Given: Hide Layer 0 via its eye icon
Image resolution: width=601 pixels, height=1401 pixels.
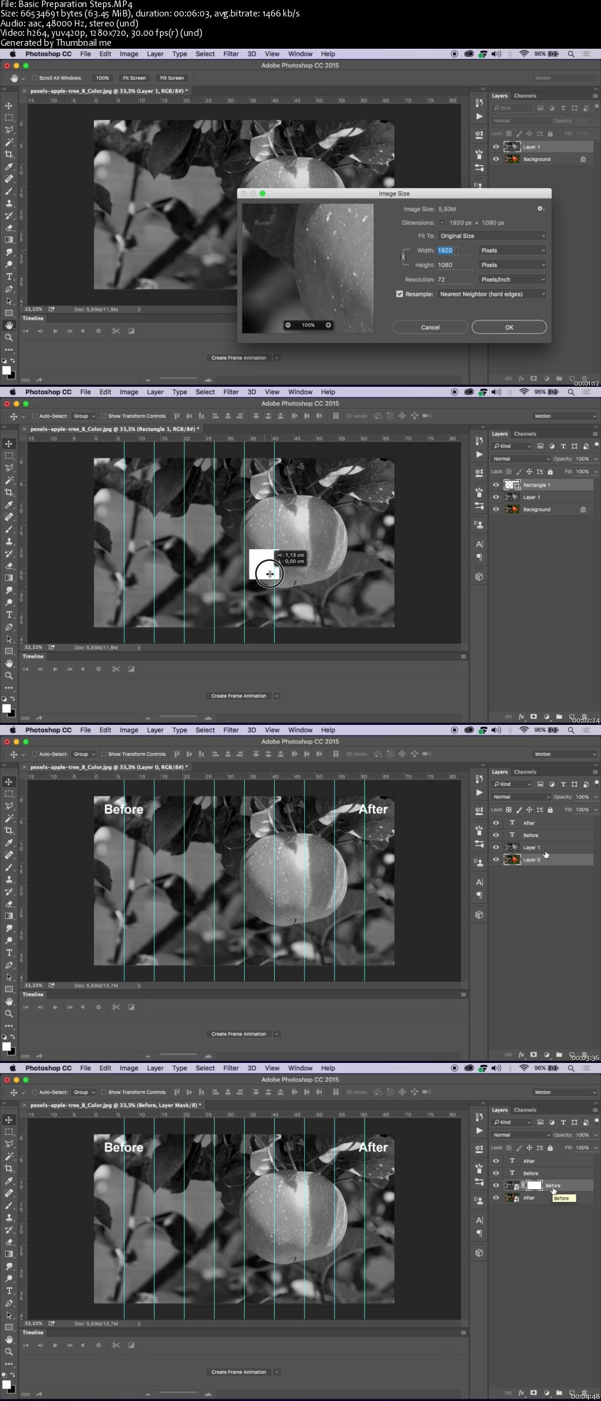Looking at the screenshot, I should pos(496,859).
